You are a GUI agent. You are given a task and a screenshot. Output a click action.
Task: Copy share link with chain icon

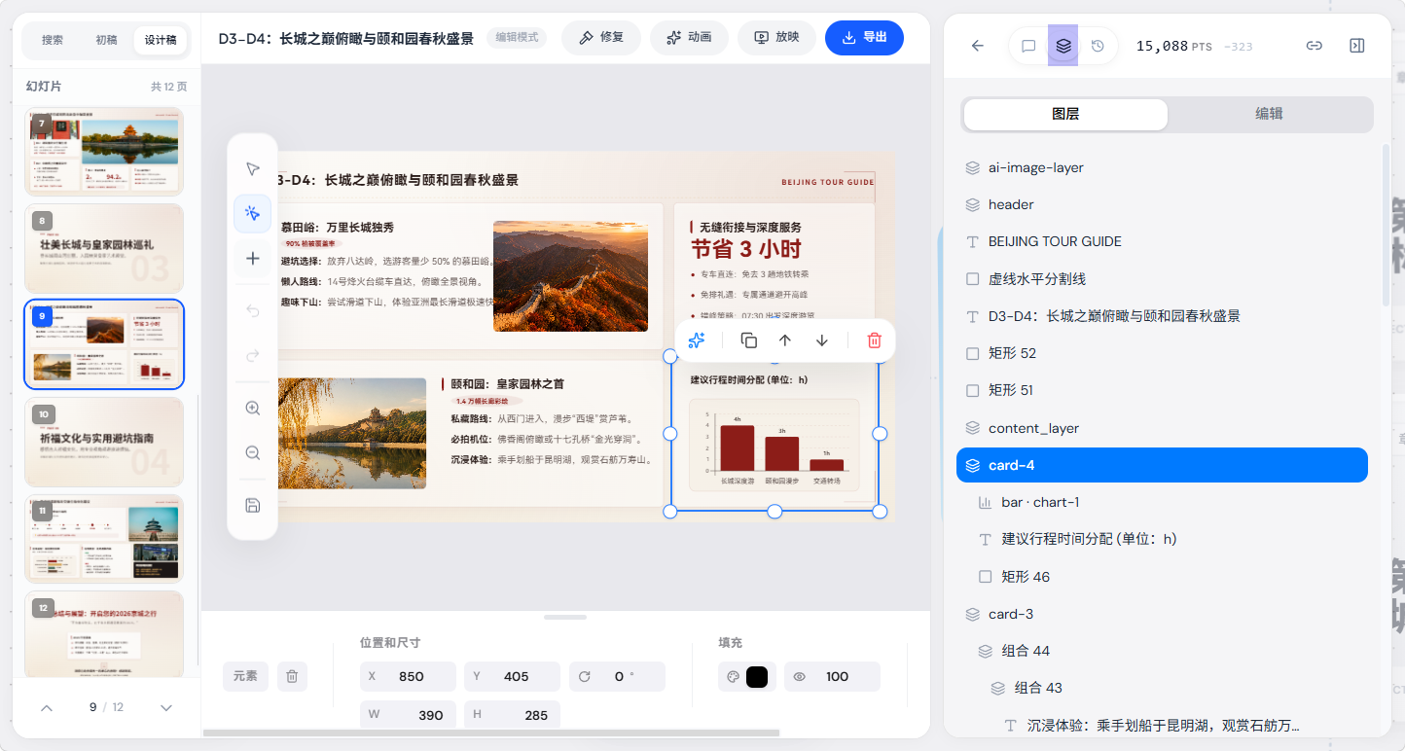(x=1314, y=46)
